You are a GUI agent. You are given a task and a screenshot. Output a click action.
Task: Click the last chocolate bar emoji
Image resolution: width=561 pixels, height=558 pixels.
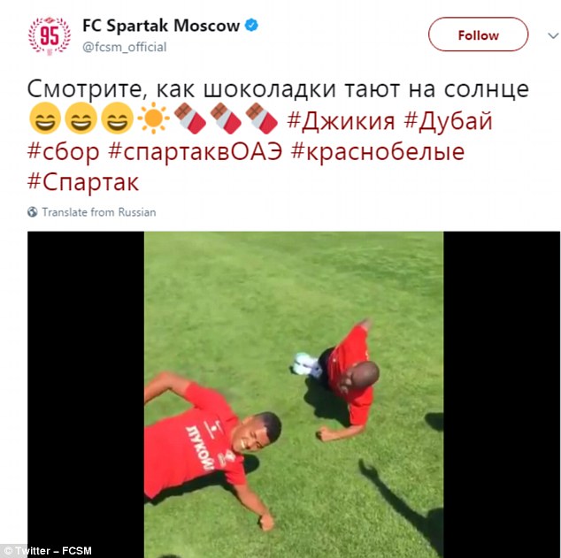(x=262, y=118)
